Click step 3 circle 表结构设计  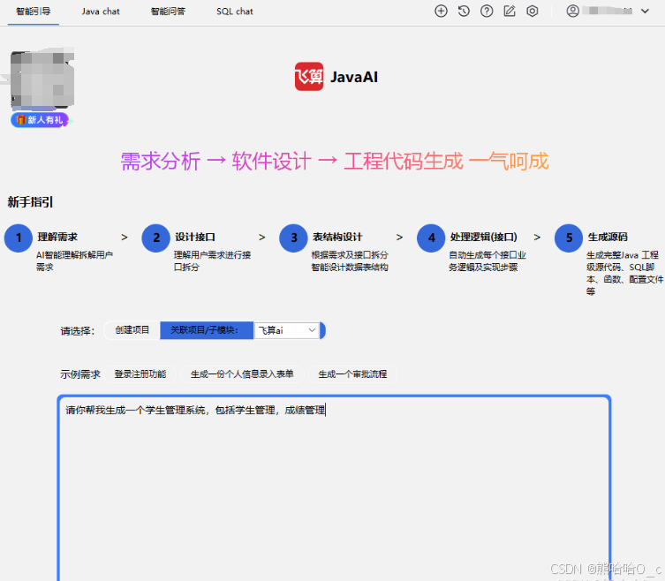(x=293, y=238)
